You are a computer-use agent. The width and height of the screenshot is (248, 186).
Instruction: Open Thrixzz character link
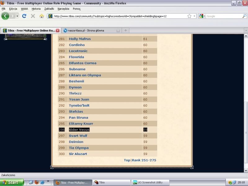tap(75, 93)
